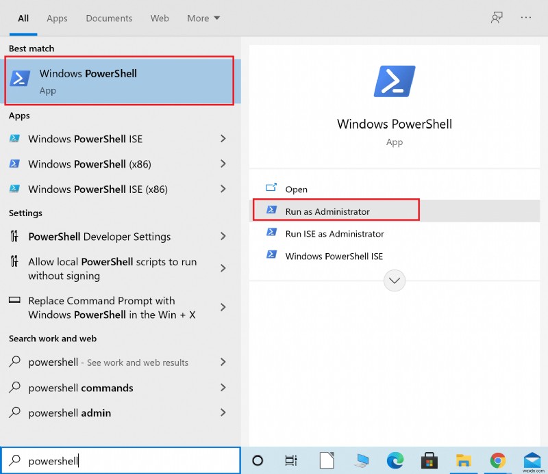Click the Run ISE as Administrator icon
Image resolution: width=548 pixels, height=474 pixels.
click(x=271, y=232)
